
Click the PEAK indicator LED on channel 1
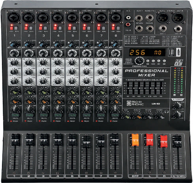click(x=11, y=121)
